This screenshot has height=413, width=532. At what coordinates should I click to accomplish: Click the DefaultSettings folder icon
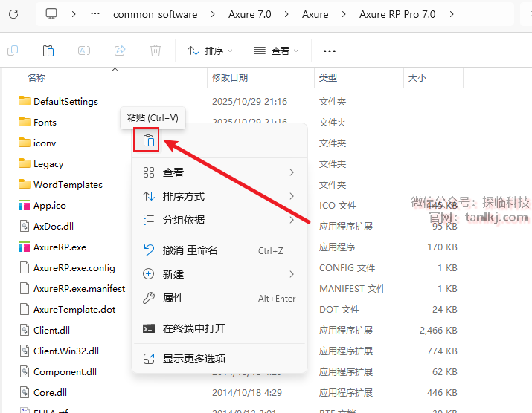(25, 101)
